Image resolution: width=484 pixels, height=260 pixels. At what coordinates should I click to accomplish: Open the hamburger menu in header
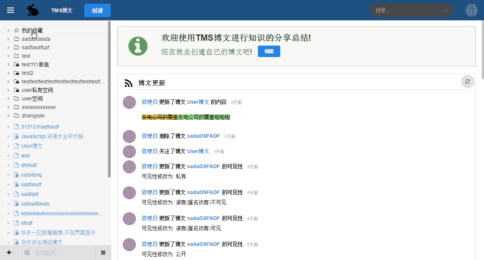[x=10, y=10]
